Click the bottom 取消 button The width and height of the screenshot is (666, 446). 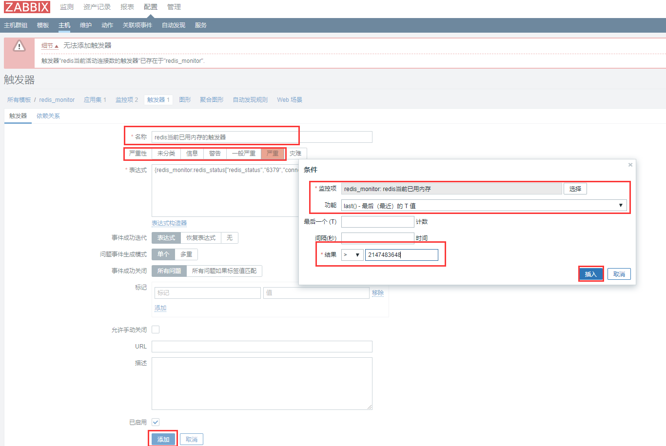(192, 439)
